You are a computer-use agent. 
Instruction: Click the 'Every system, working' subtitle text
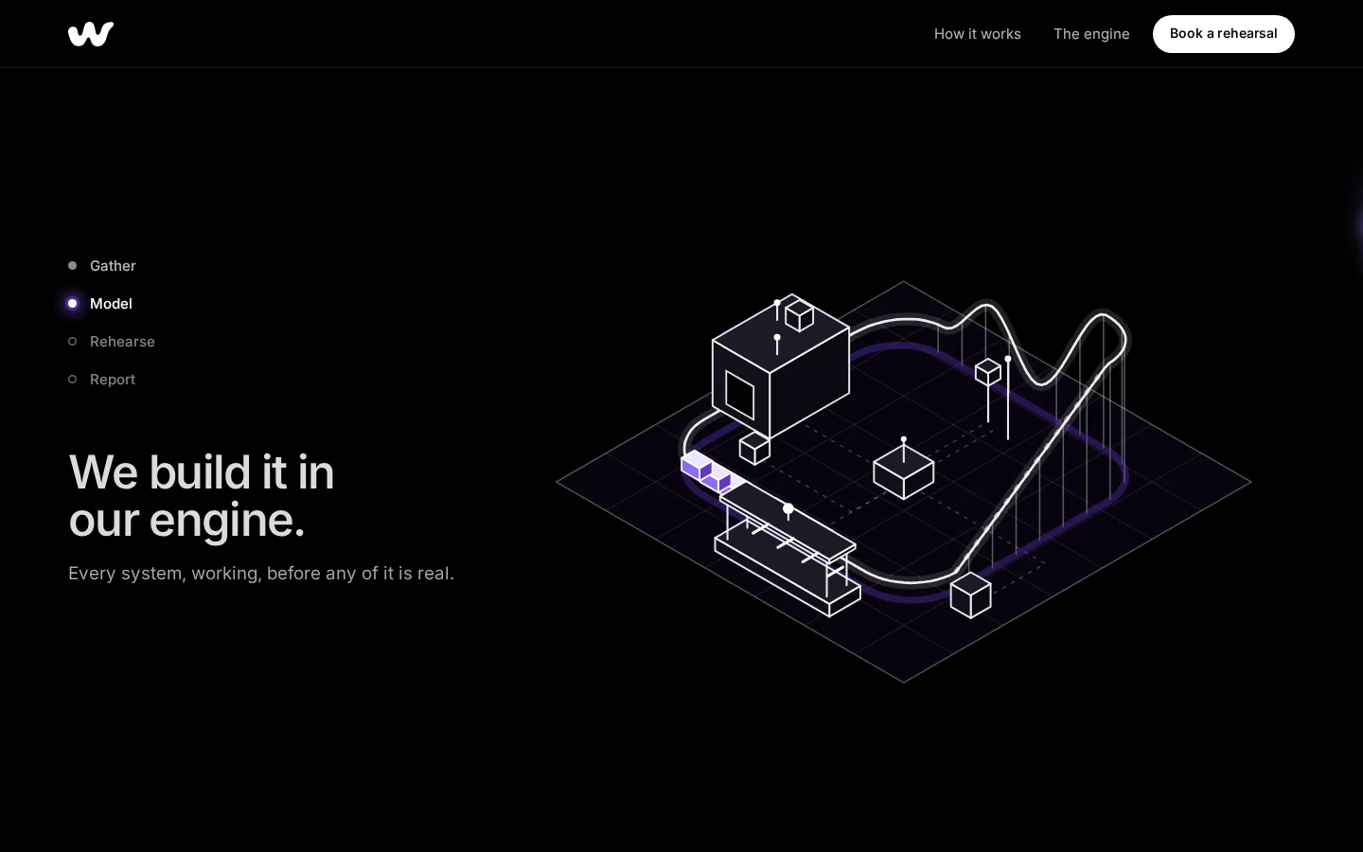pyautogui.click(x=261, y=574)
